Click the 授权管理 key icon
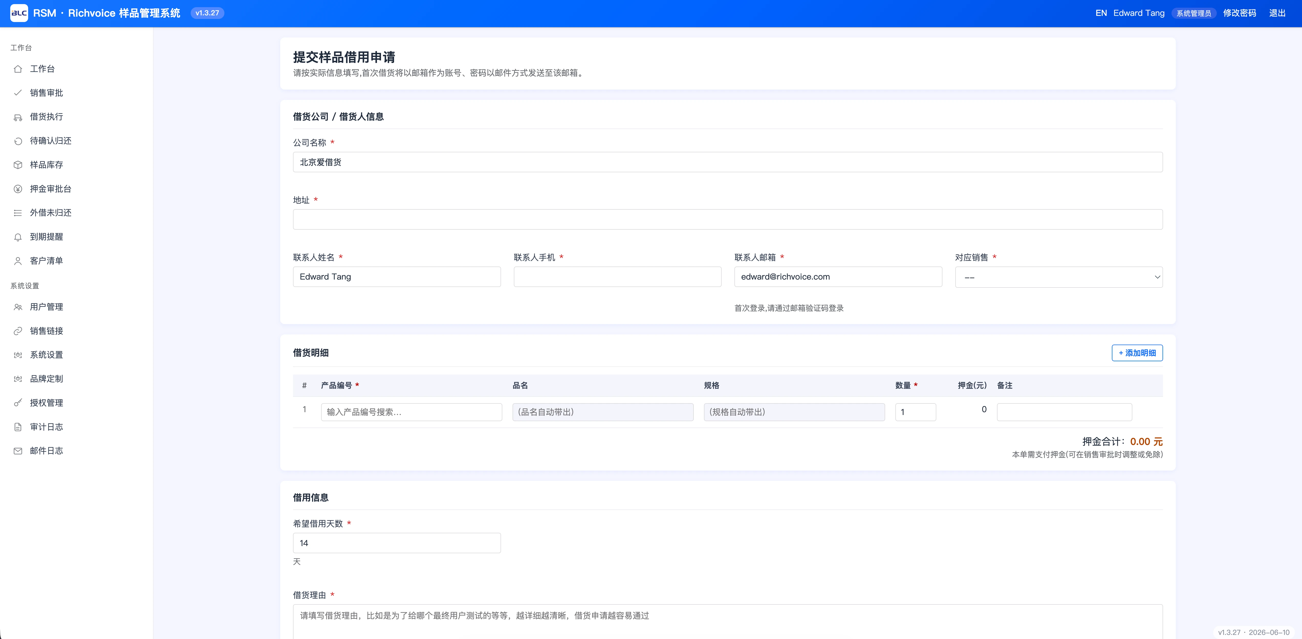This screenshot has width=1302, height=639. [18, 403]
